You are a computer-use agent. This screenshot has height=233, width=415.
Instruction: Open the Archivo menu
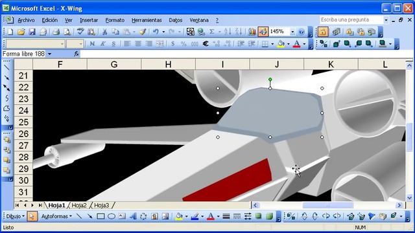tap(26, 20)
